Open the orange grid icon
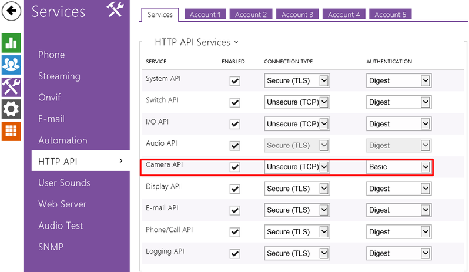Viewport: 469px width, 272px height. point(12,130)
